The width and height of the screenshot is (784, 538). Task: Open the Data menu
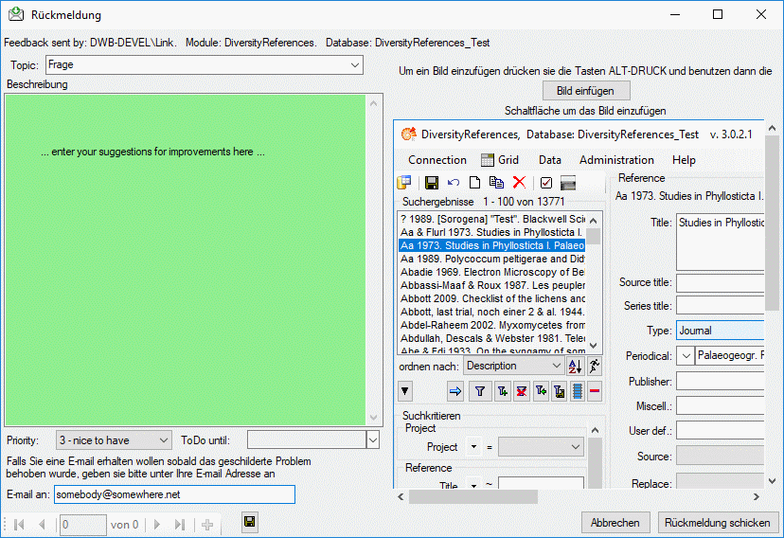pyautogui.click(x=549, y=160)
